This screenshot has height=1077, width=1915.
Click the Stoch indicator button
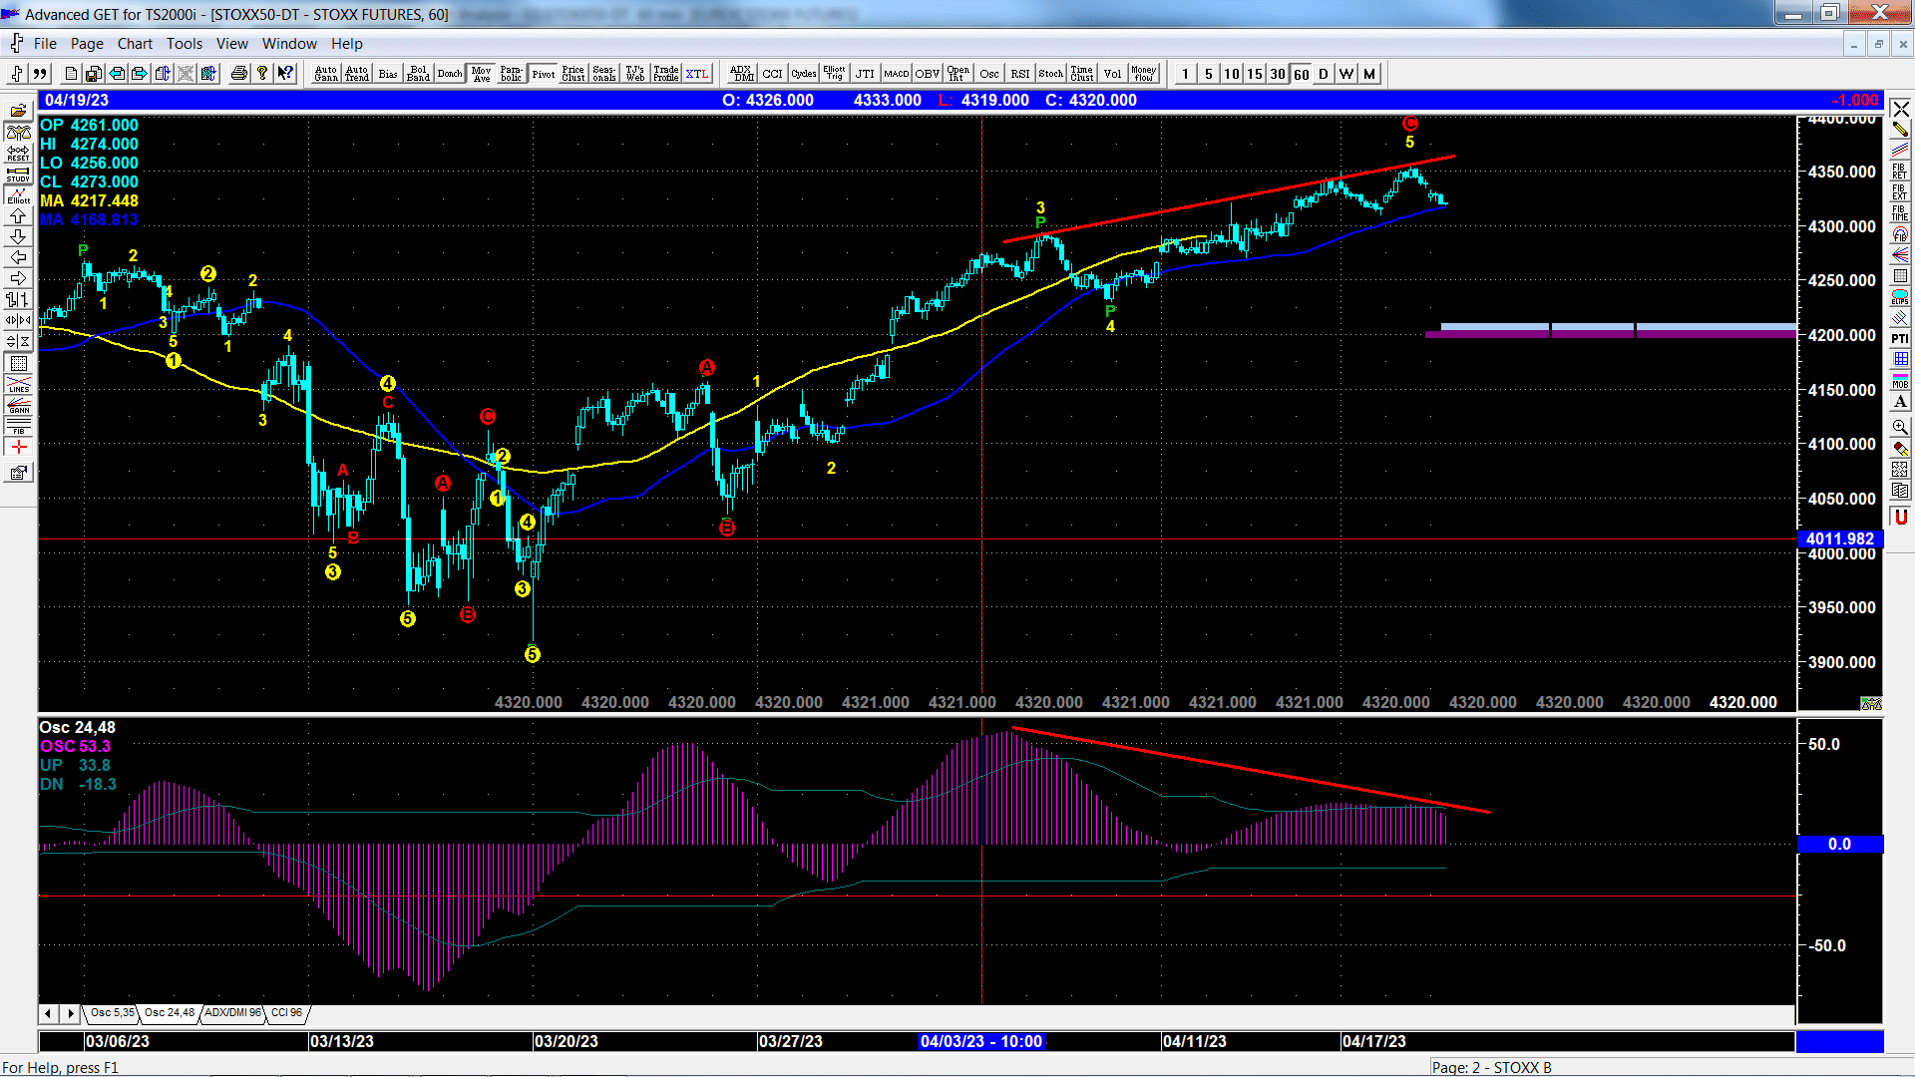(x=1051, y=74)
